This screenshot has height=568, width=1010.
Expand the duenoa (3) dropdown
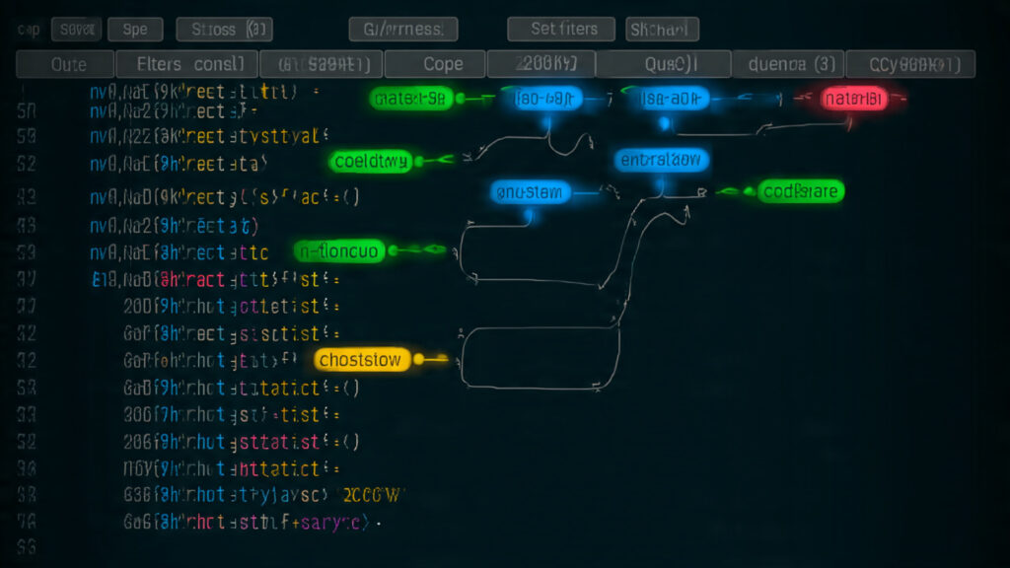tap(787, 63)
